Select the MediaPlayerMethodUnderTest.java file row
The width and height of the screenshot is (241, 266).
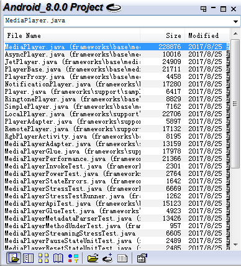(x=117, y=226)
